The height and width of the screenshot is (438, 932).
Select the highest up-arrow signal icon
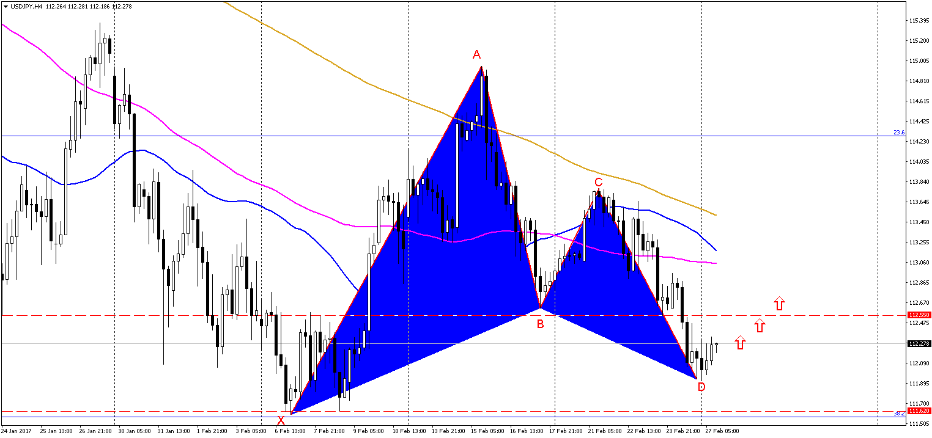pyautogui.click(x=779, y=303)
